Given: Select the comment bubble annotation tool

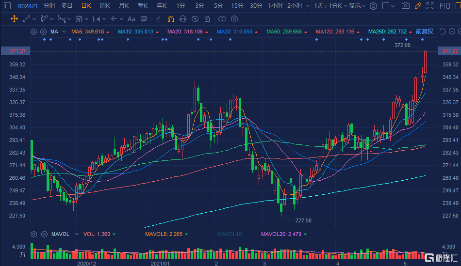Looking at the screenshot, I should tap(143, 19).
